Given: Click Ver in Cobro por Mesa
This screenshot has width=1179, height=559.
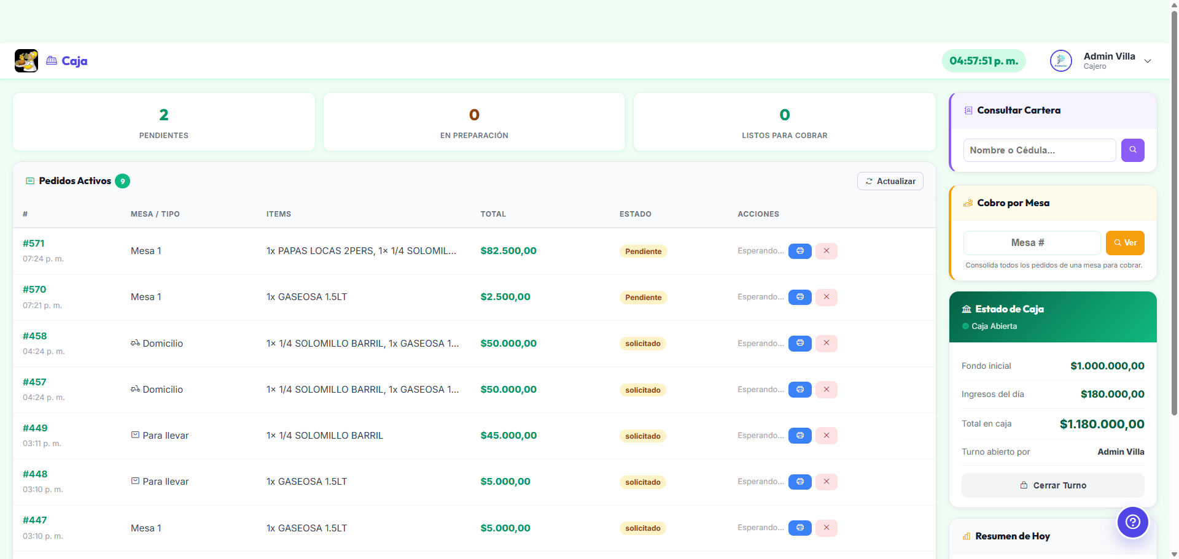Looking at the screenshot, I should coord(1124,243).
